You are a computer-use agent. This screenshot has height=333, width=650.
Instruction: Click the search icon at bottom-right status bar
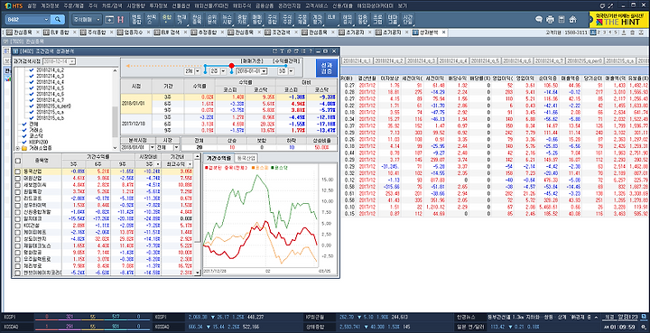(x=644, y=328)
